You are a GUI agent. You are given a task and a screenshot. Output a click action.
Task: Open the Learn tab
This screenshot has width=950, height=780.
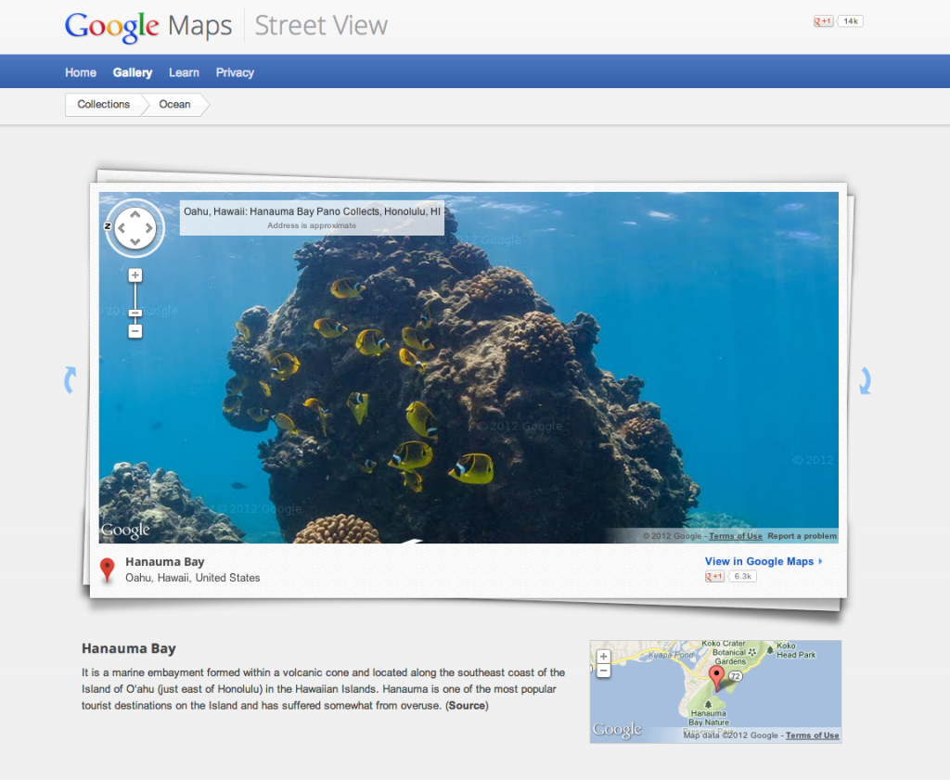[185, 72]
